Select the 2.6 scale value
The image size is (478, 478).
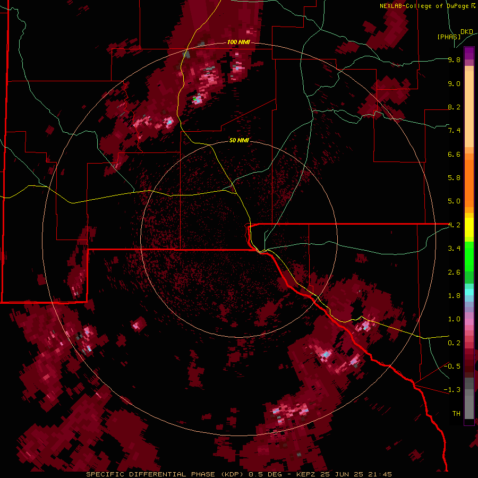click(x=454, y=272)
